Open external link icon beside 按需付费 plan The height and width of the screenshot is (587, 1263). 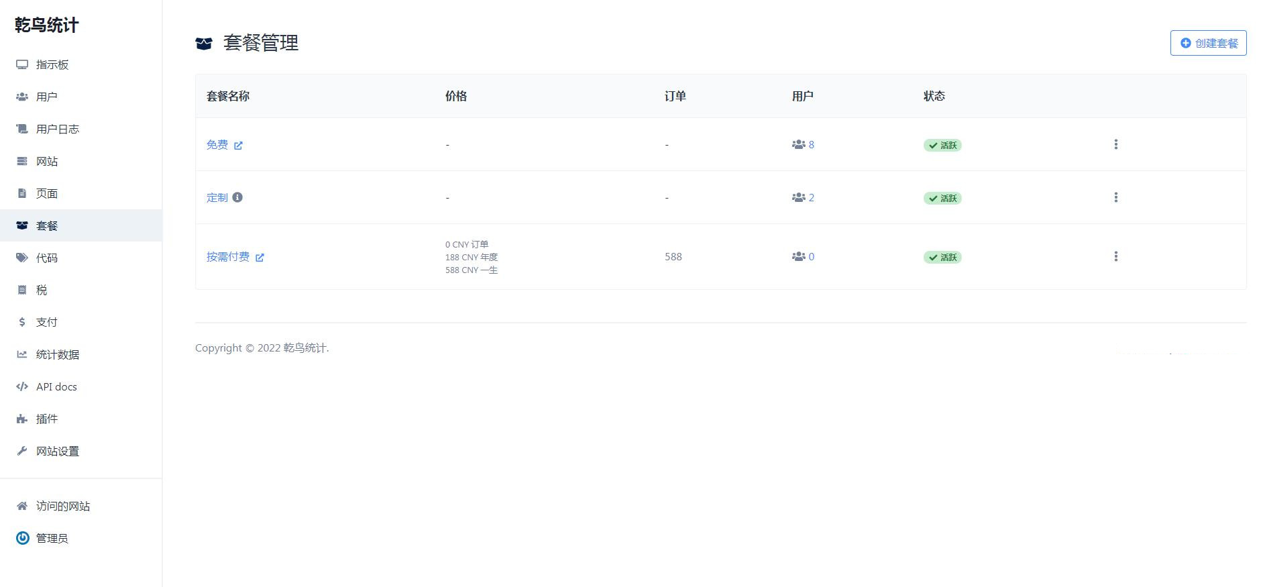260,257
